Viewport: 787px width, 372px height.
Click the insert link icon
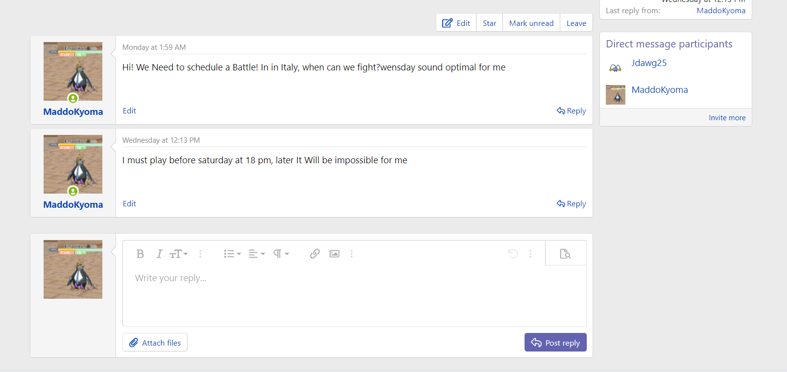pyautogui.click(x=315, y=254)
